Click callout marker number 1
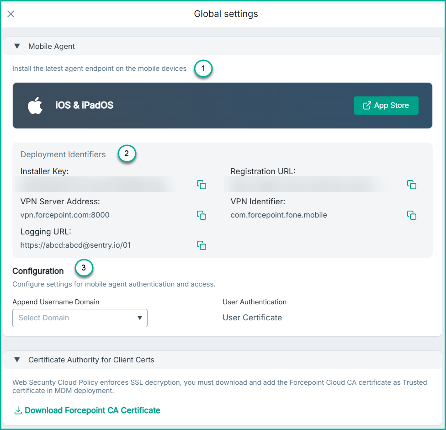446x430 pixels. click(x=203, y=69)
